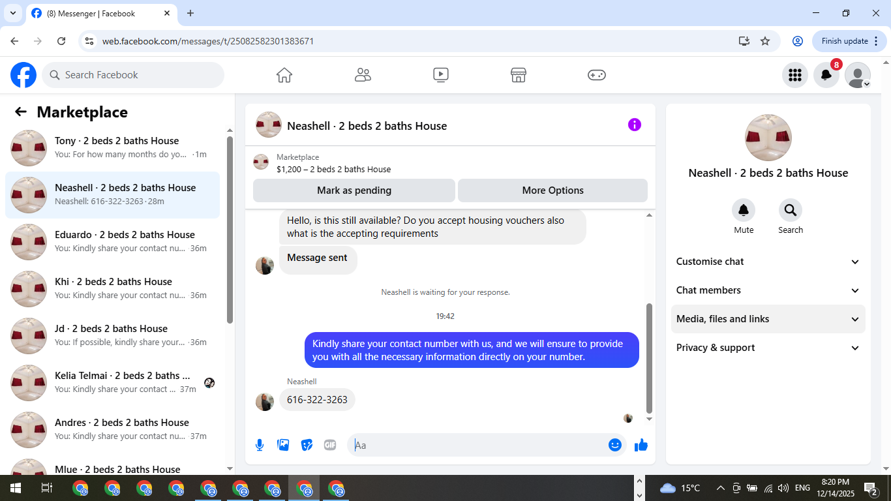Click the back arrow beside Marketplace

click(x=21, y=112)
